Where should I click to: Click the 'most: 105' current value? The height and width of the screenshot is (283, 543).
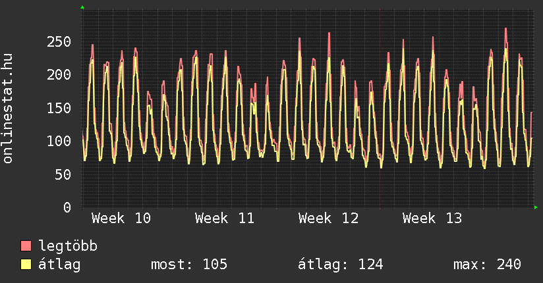(189, 265)
